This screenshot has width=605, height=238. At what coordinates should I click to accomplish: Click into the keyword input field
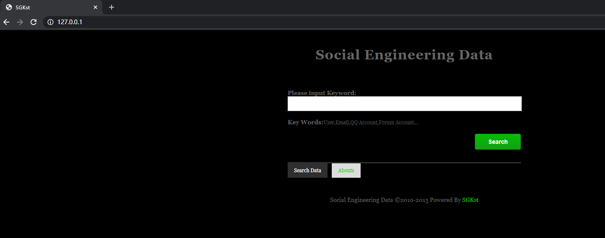click(404, 104)
